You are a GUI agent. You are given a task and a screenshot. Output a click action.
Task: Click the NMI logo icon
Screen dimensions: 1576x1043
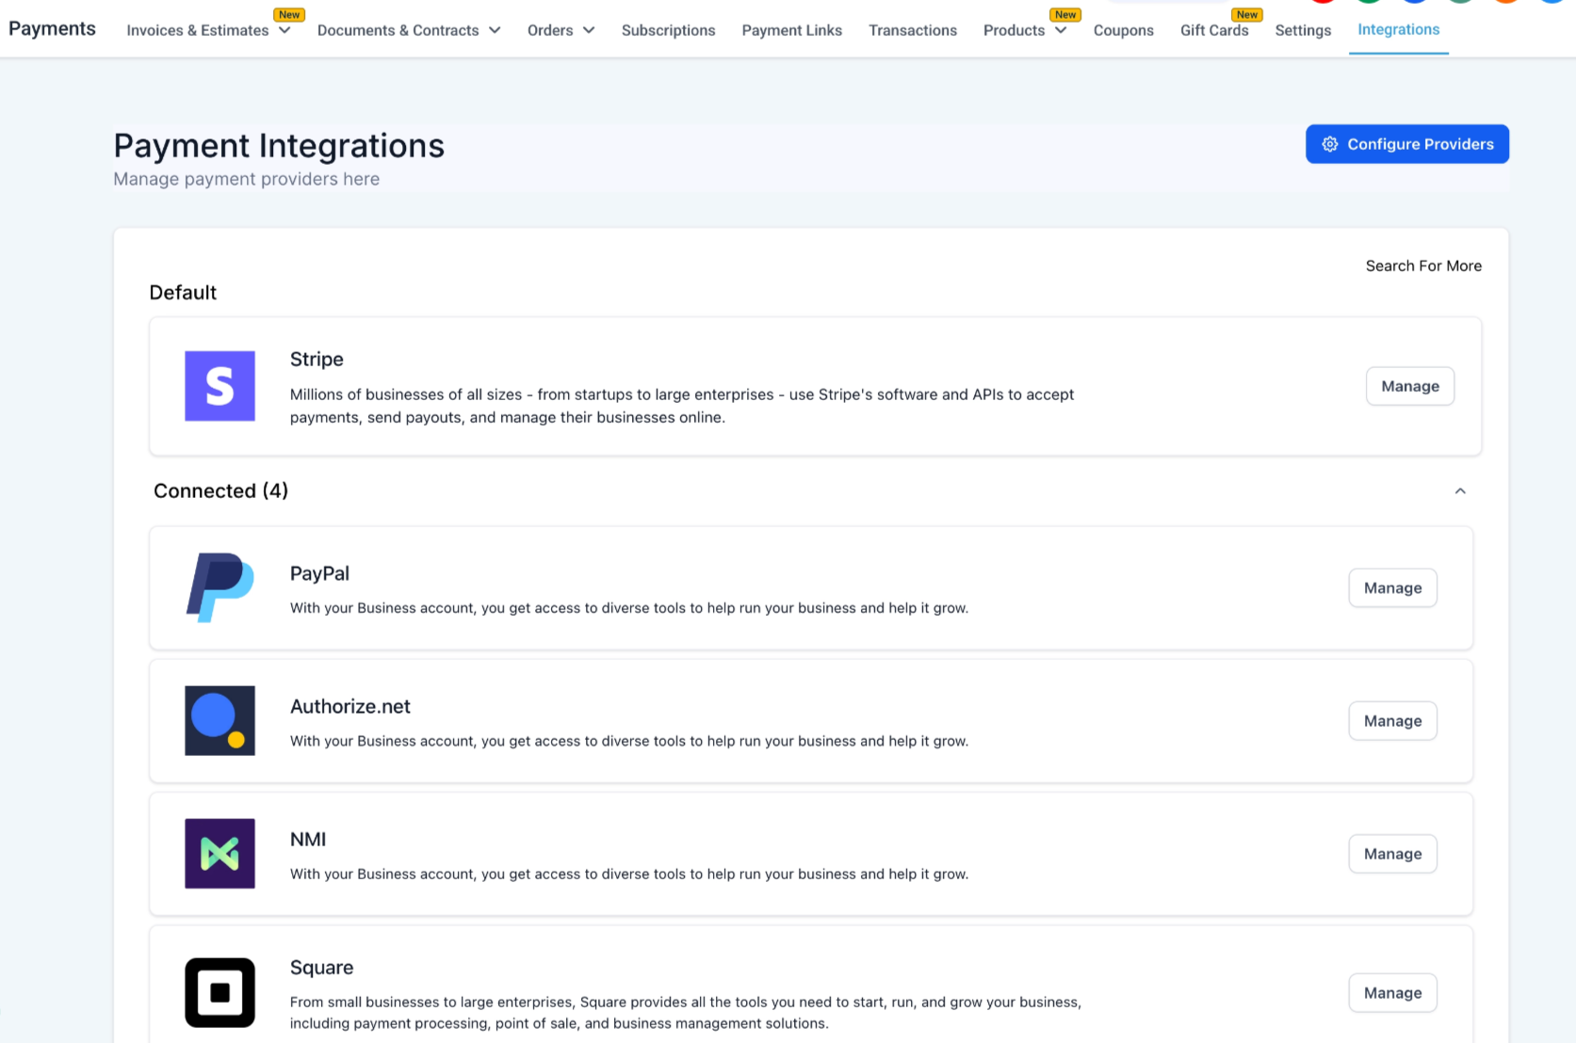(219, 853)
